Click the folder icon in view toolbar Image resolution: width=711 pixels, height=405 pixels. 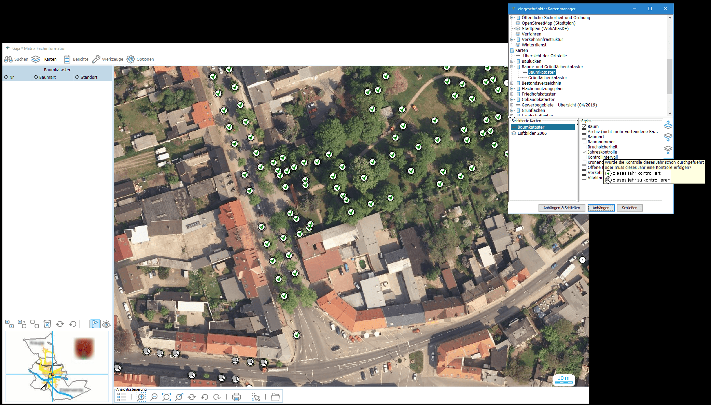(275, 397)
